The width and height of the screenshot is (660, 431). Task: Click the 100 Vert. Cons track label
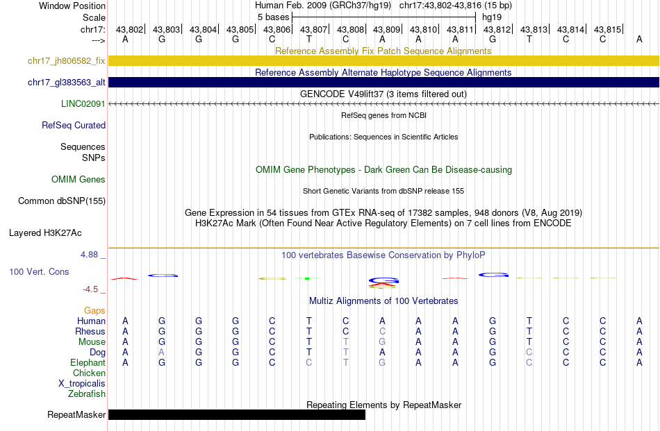(39, 272)
